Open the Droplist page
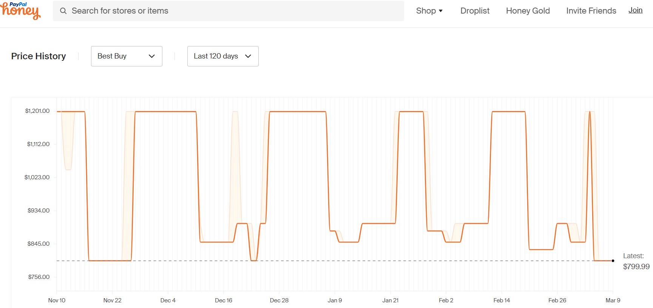Image resolution: width=653 pixels, height=308 pixels. (x=475, y=11)
